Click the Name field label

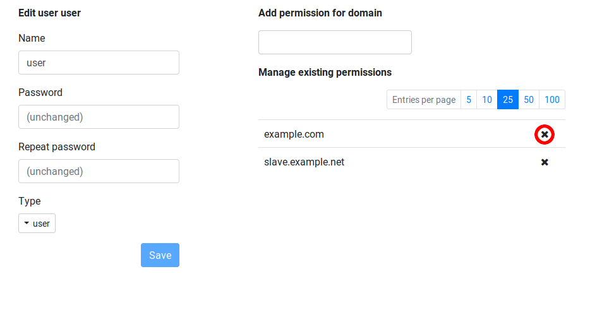pos(32,38)
